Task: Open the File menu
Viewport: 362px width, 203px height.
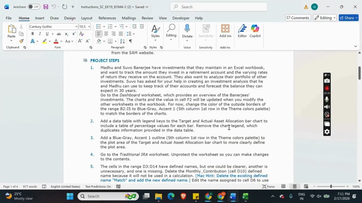Action: pos(9,18)
